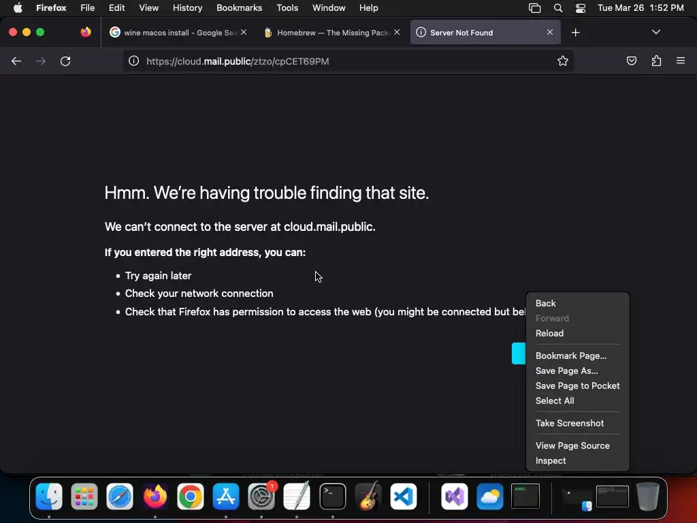Open the Bookmarks menu
The image size is (697, 523).
pos(239,7)
